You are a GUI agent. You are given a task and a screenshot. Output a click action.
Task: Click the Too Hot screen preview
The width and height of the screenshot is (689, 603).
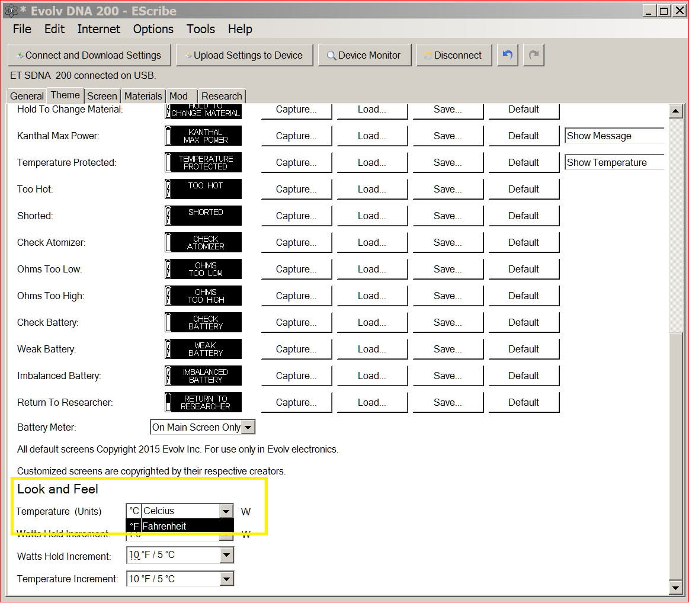pyautogui.click(x=203, y=189)
